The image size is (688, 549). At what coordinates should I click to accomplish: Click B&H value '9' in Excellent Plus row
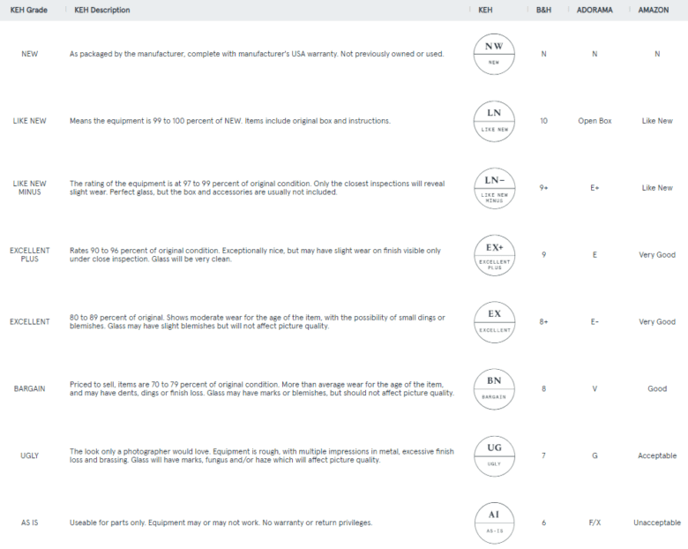click(x=543, y=255)
